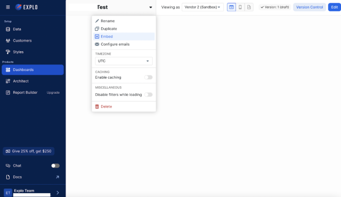The image size is (341, 197).
Task: Click the Architect sidebar icon
Action: tap(8, 81)
